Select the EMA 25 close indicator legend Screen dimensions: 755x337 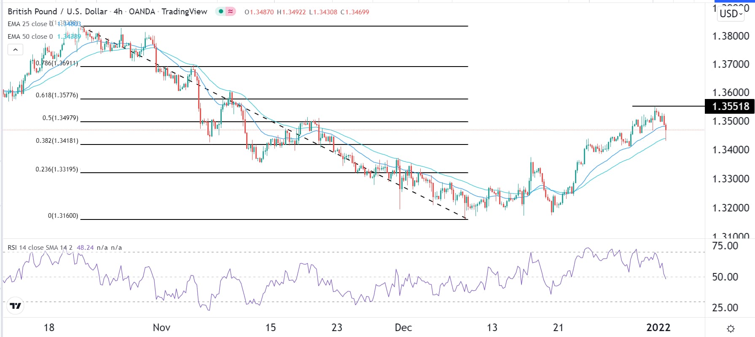click(x=30, y=24)
